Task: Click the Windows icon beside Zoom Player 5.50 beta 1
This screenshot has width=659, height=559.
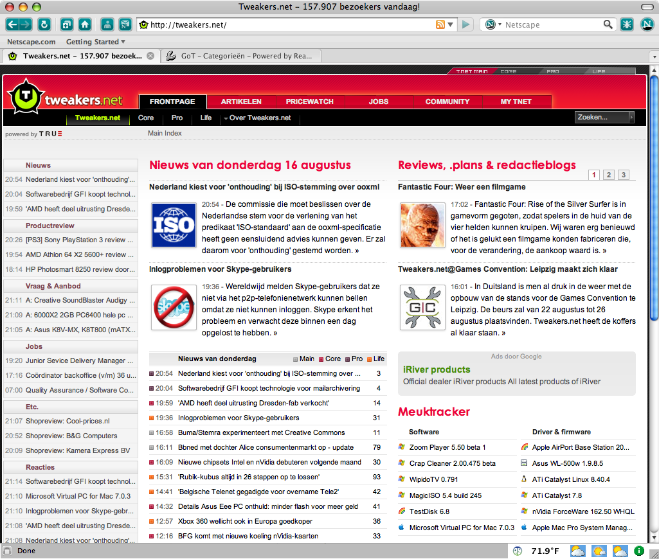Action: pos(402,447)
